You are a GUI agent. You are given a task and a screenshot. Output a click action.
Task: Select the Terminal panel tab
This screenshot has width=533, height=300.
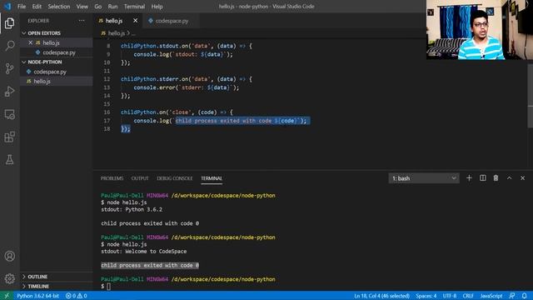pyautogui.click(x=212, y=178)
